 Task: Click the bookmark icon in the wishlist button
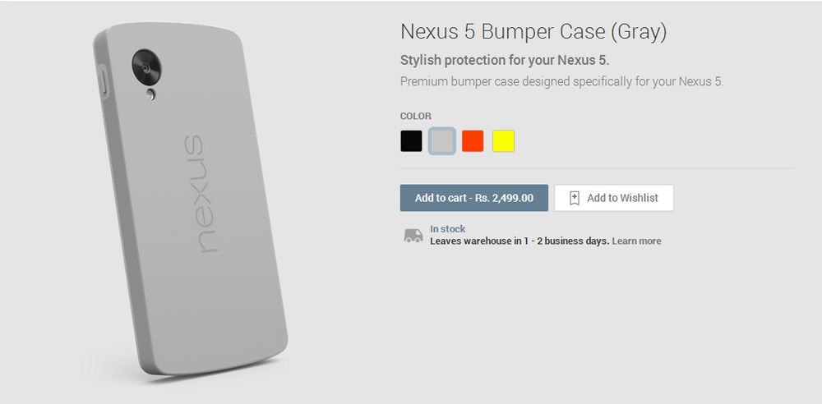(575, 198)
